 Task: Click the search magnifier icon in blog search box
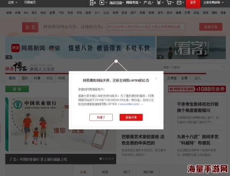coord(224,67)
